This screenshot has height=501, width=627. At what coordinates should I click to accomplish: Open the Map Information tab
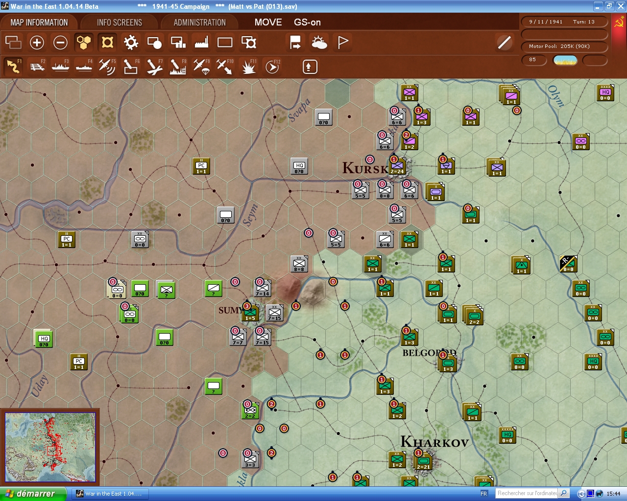[x=39, y=23]
